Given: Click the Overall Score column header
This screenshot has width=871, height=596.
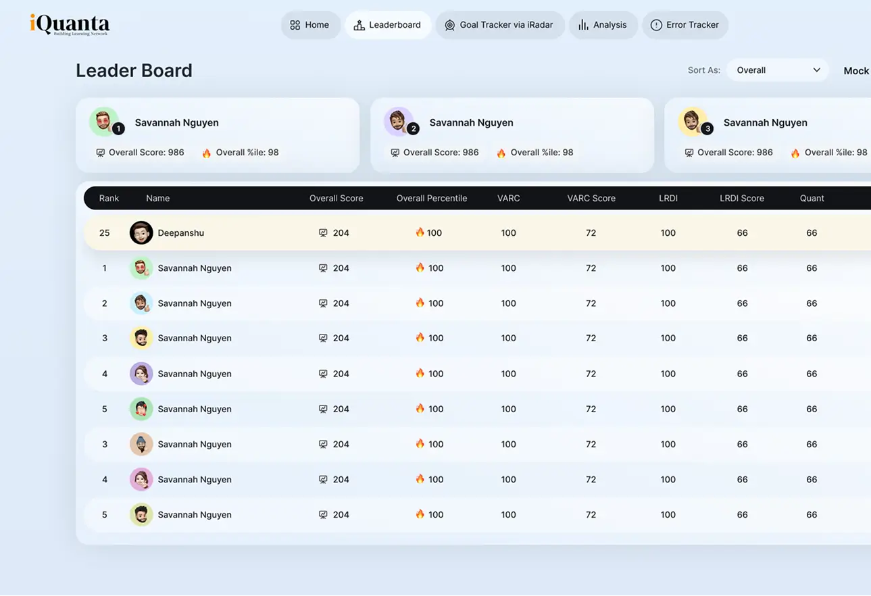Looking at the screenshot, I should [336, 198].
